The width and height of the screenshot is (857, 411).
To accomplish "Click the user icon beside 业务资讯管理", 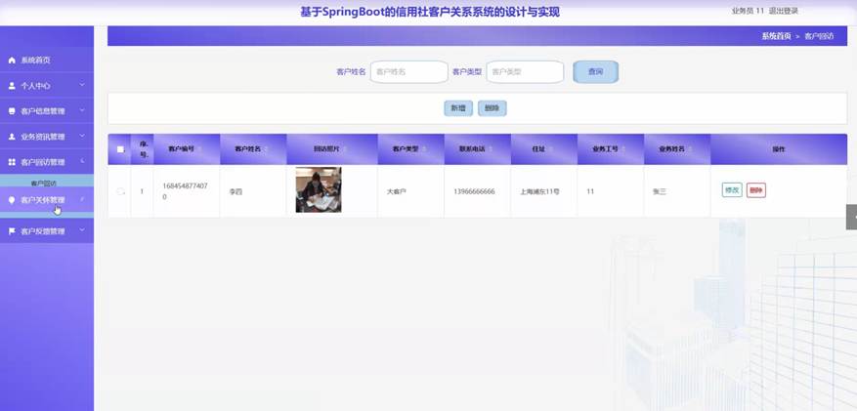I will point(12,137).
